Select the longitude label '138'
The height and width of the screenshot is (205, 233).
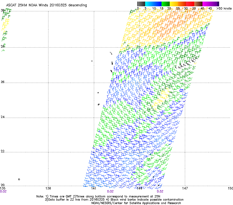point(48,188)
